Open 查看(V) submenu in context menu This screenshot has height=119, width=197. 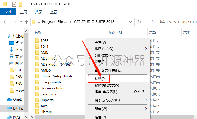pyautogui.click(x=117, y=42)
